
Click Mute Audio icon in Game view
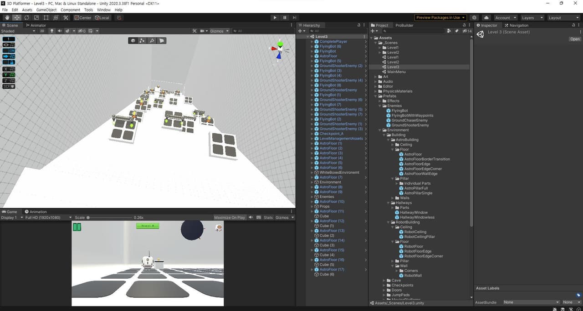click(251, 217)
